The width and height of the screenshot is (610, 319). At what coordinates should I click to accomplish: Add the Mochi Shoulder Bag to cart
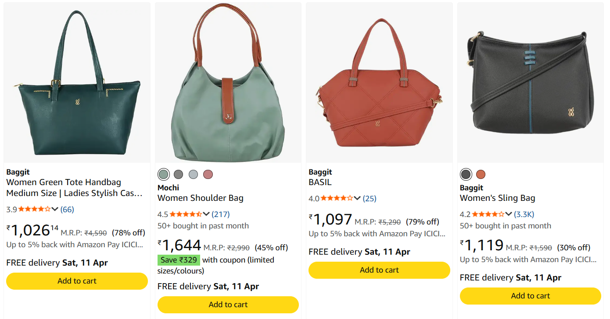tap(228, 305)
